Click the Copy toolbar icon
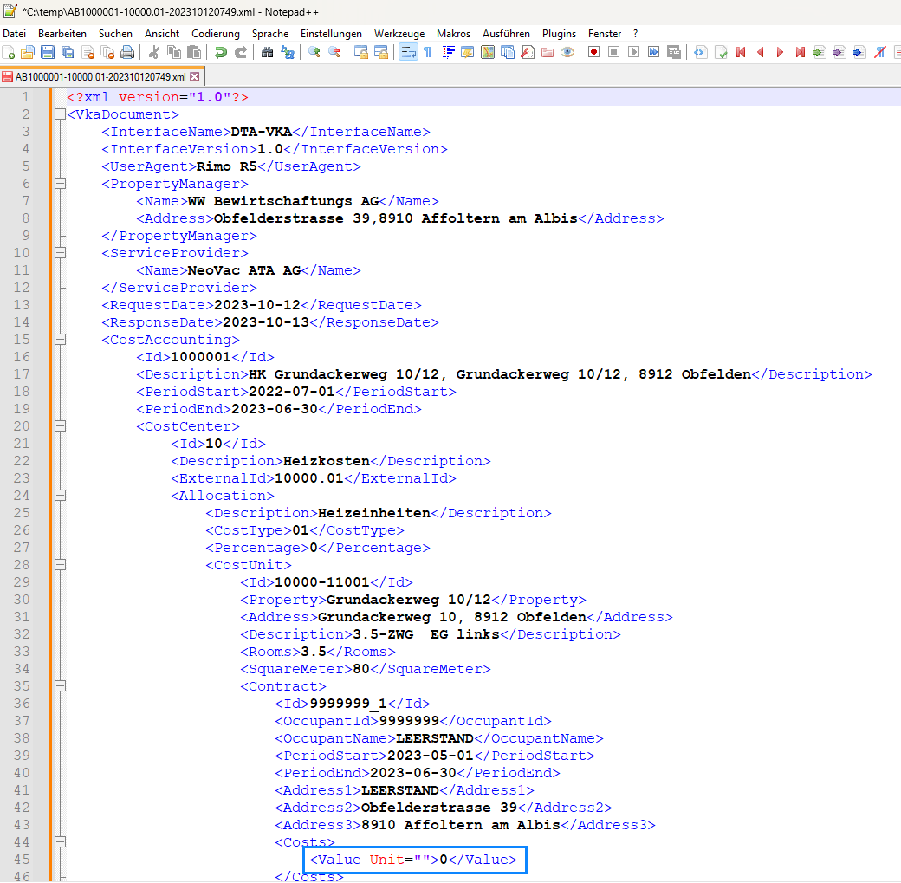Image resolution: width=901 pixels, height=883 pixels. (x=173, y=53)
